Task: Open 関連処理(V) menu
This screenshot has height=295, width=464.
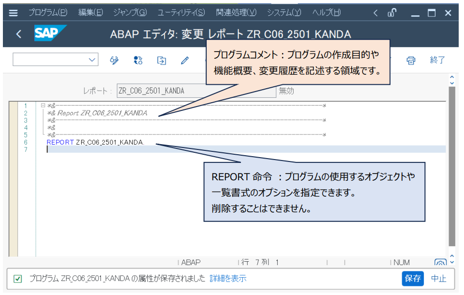Action: [x=236, y=13]
